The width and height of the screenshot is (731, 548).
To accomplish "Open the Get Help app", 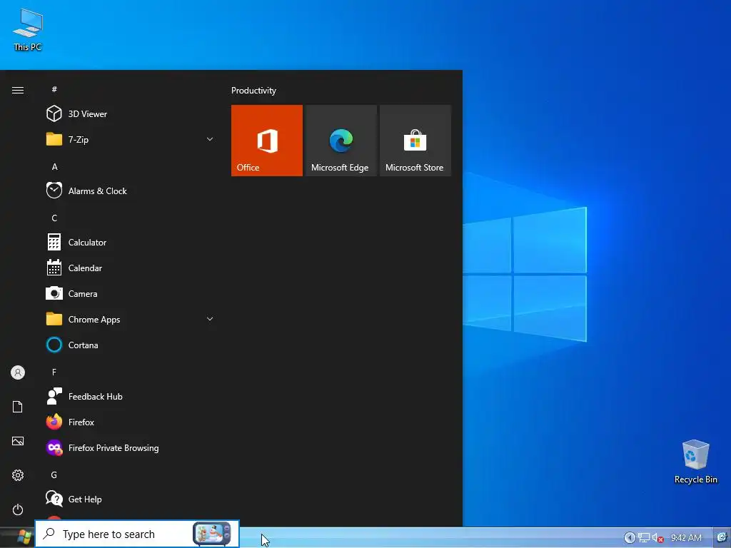I will point(130,499).
